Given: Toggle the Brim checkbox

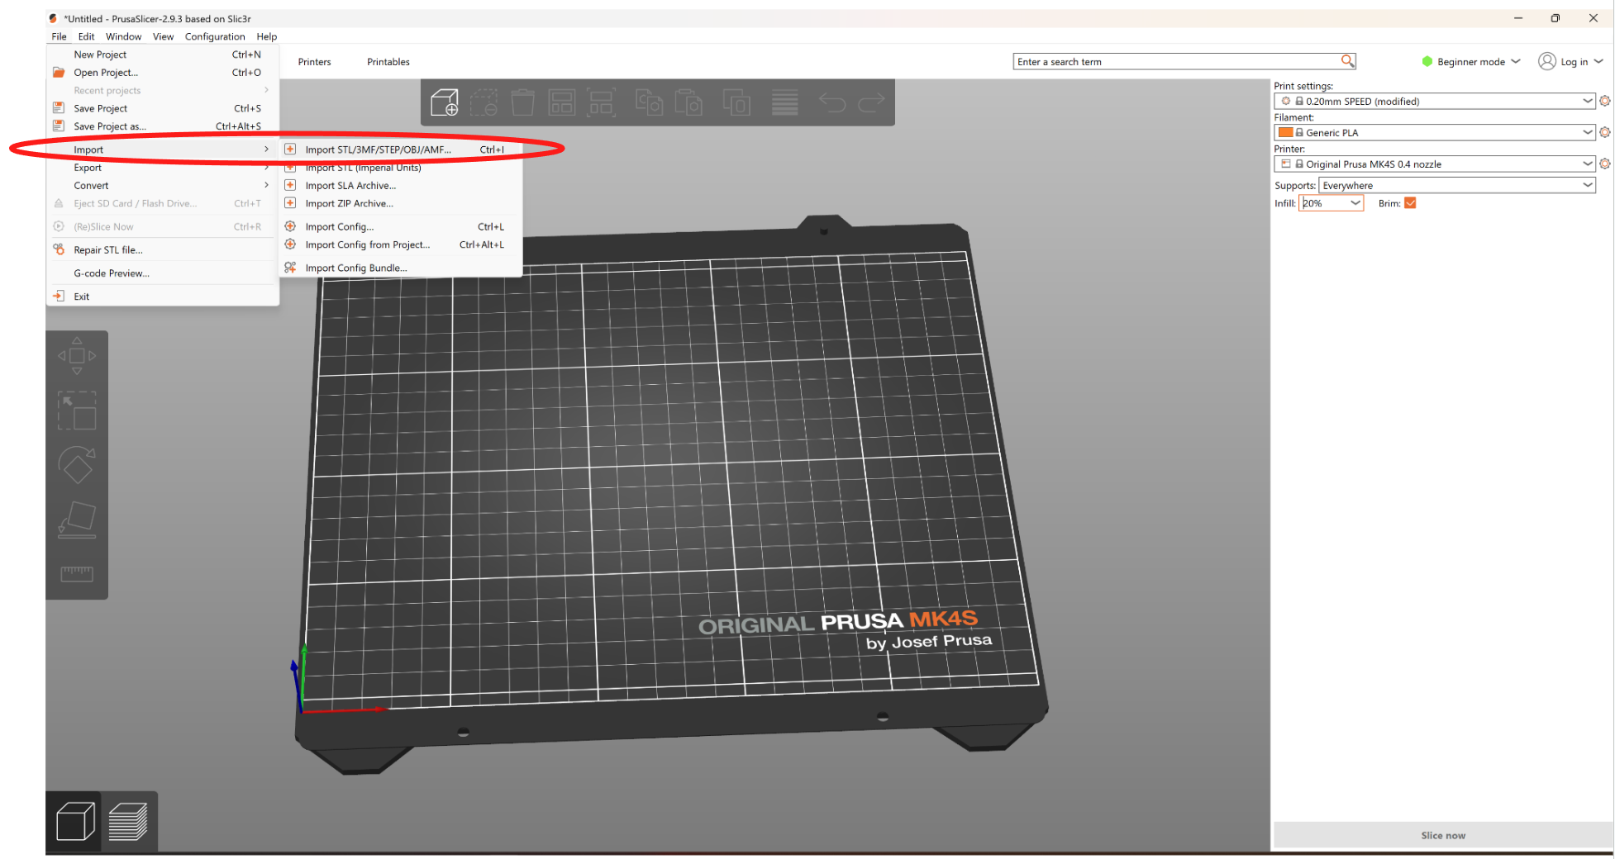Looking at the screenshot, I should (1410, 203).
